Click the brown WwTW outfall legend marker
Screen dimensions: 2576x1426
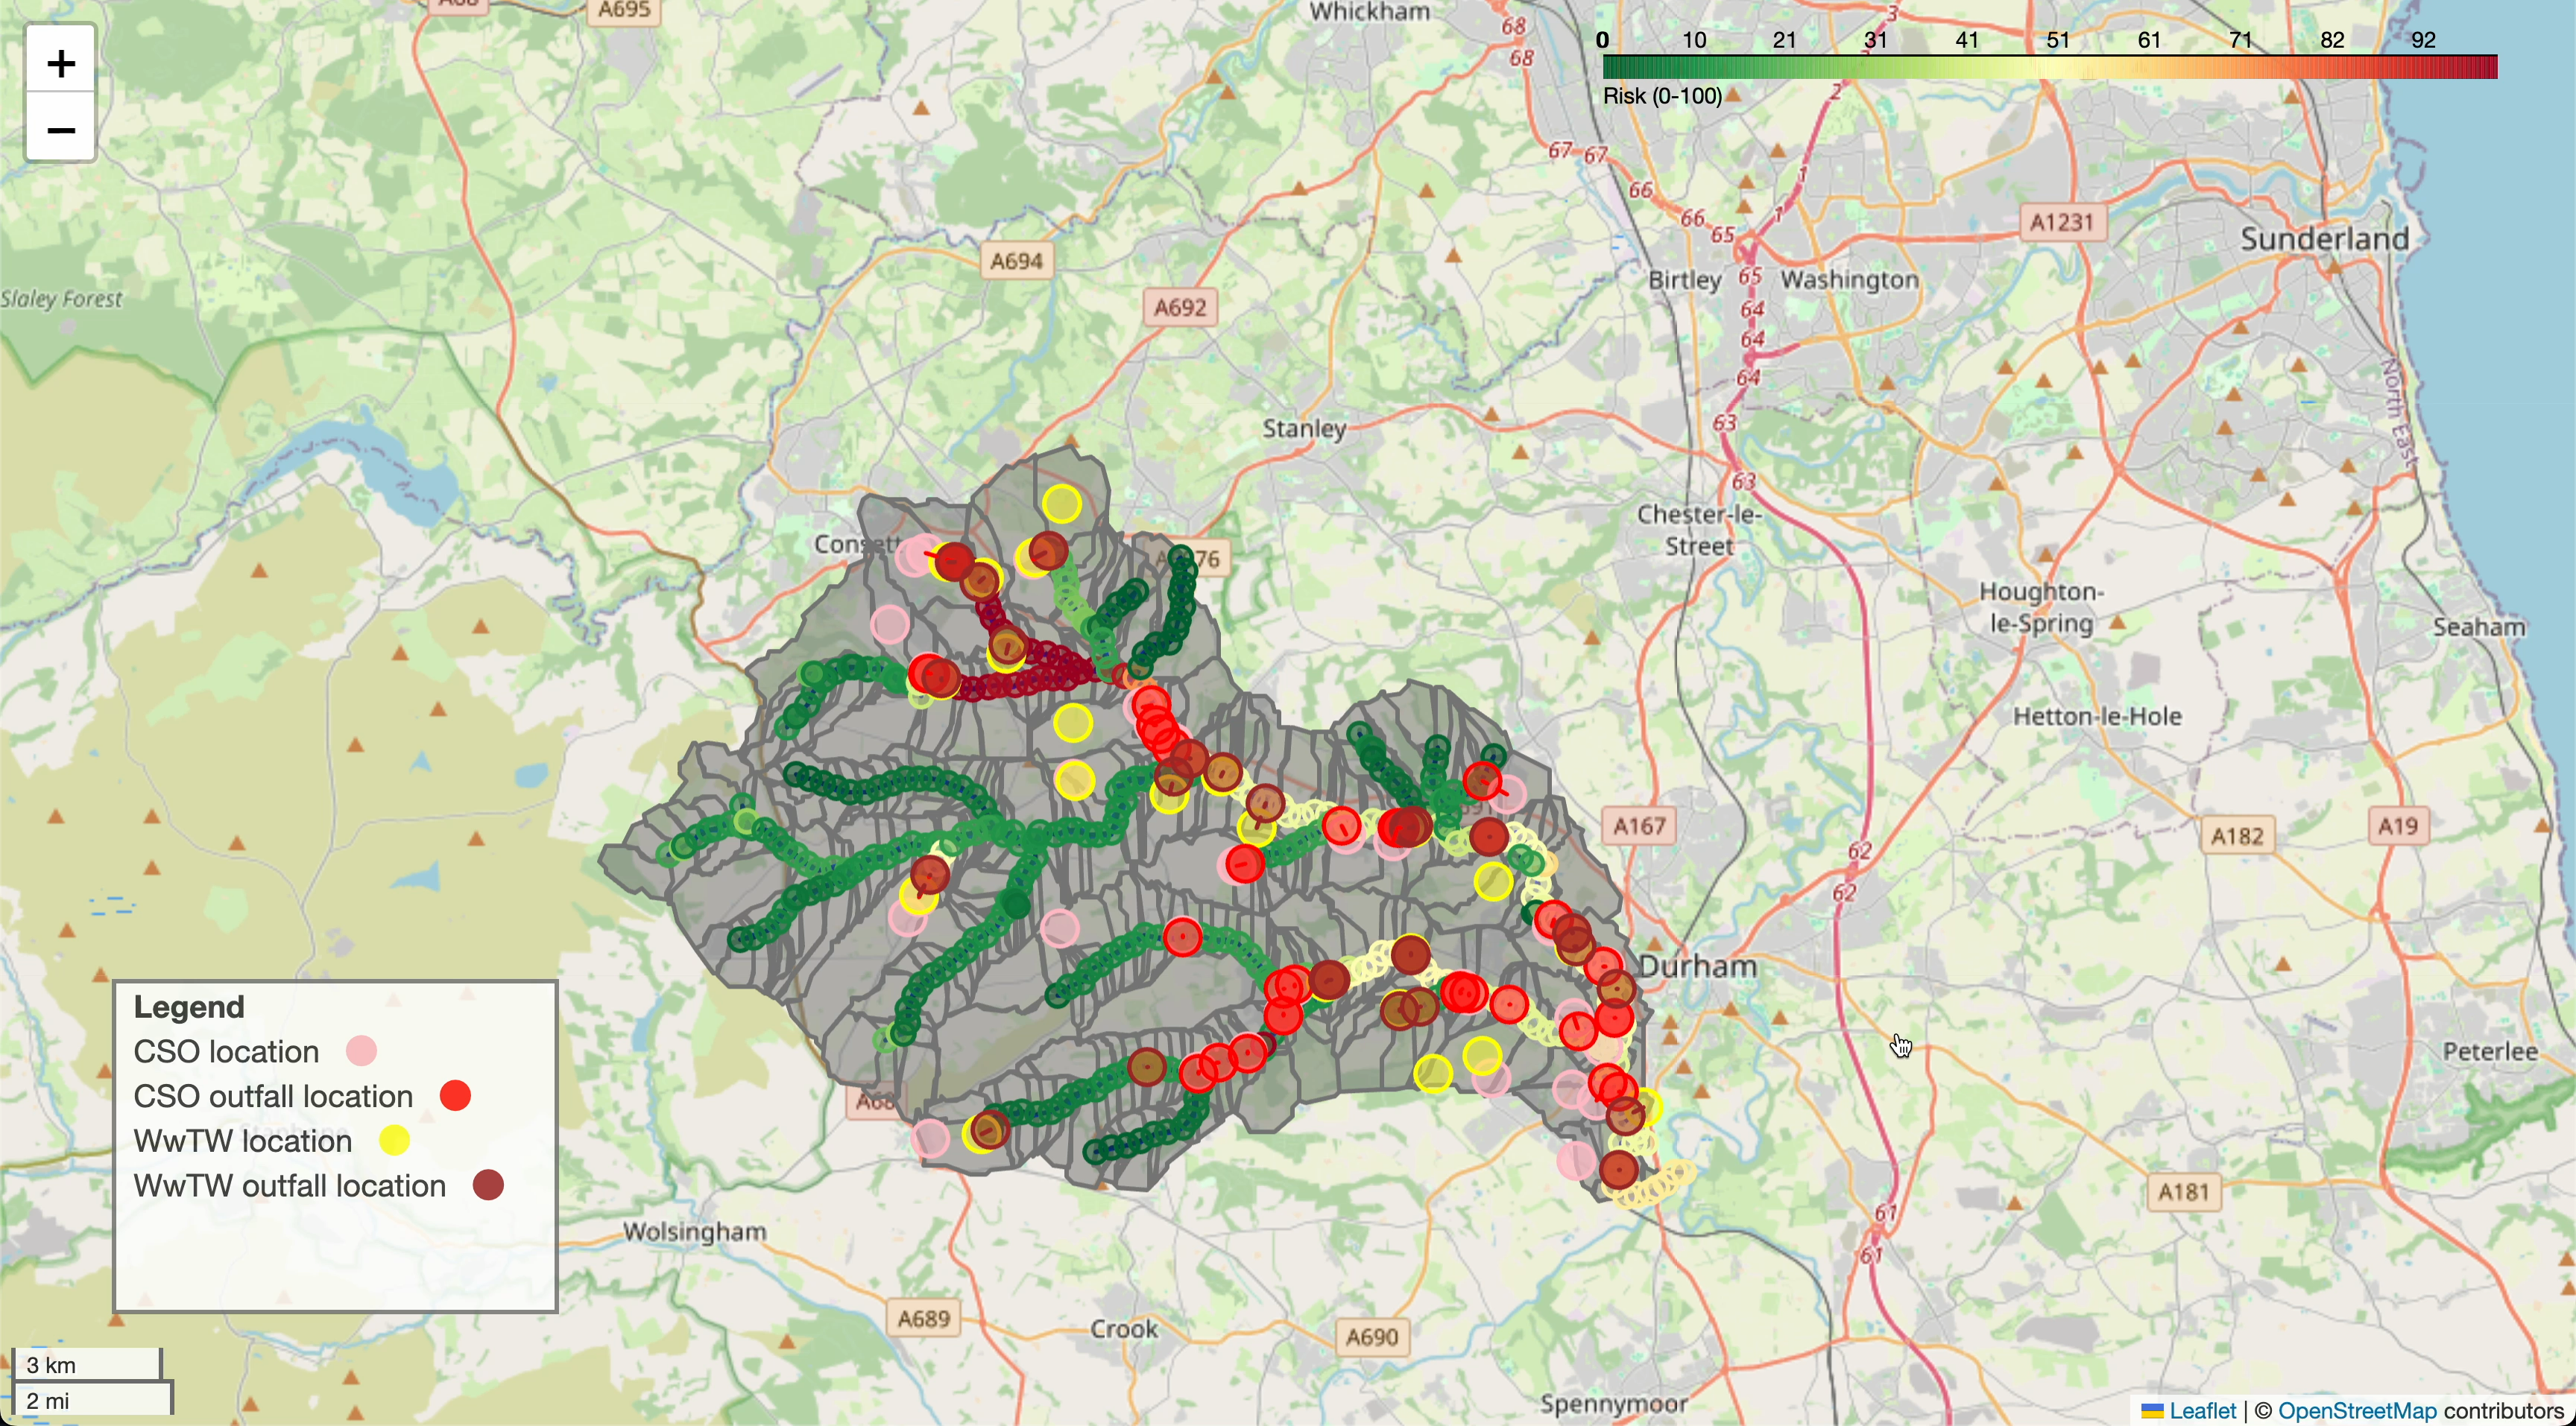[488, 1185]
